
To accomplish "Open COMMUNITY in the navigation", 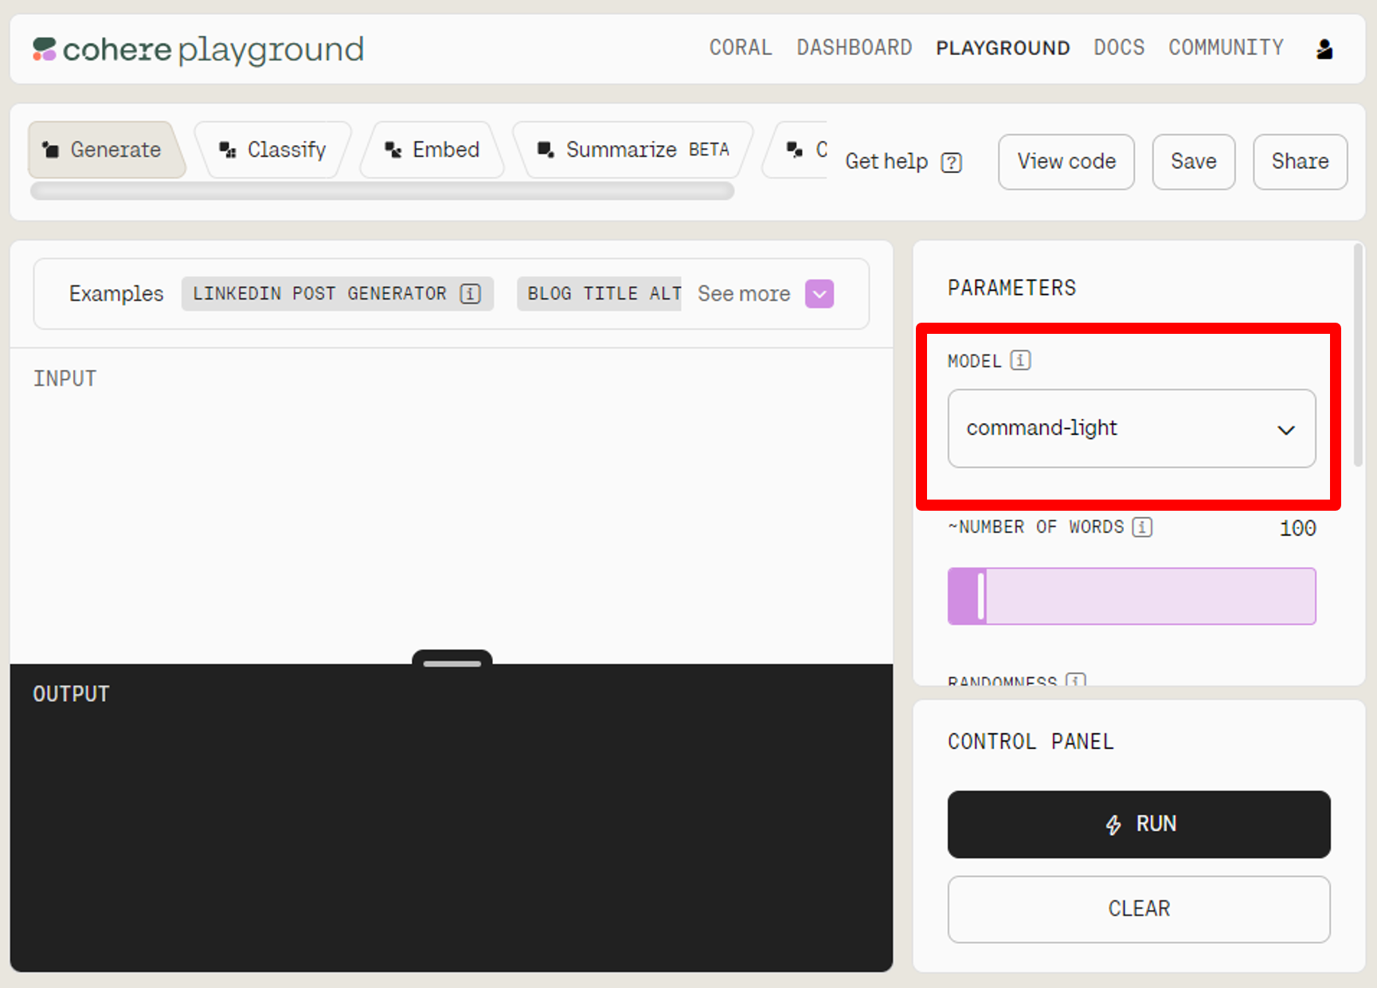I will [x=1226, y=48].
